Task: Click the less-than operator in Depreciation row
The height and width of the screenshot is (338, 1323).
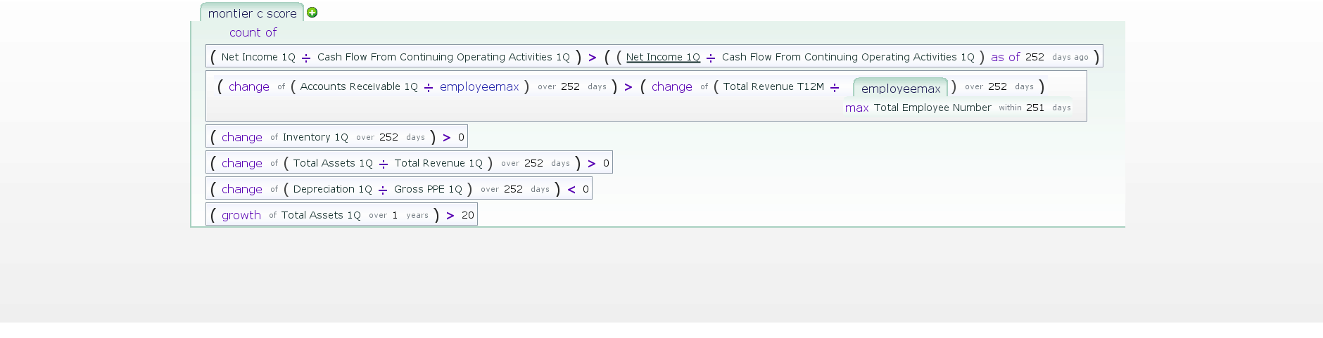Action: click(571, 190)
